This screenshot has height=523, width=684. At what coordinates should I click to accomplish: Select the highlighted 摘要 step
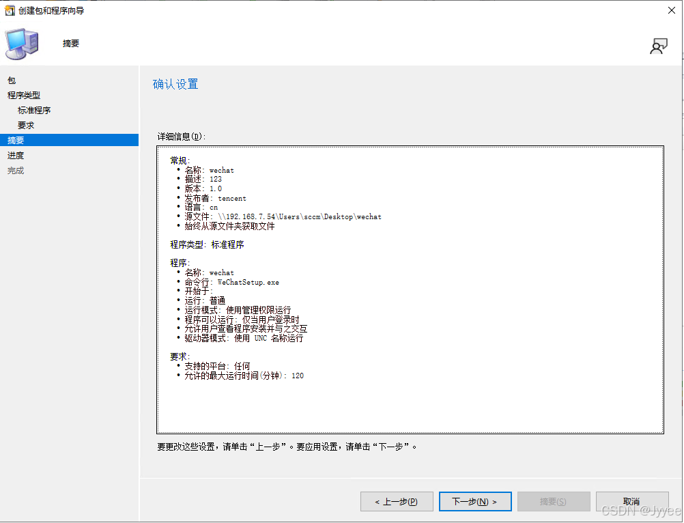16,140
